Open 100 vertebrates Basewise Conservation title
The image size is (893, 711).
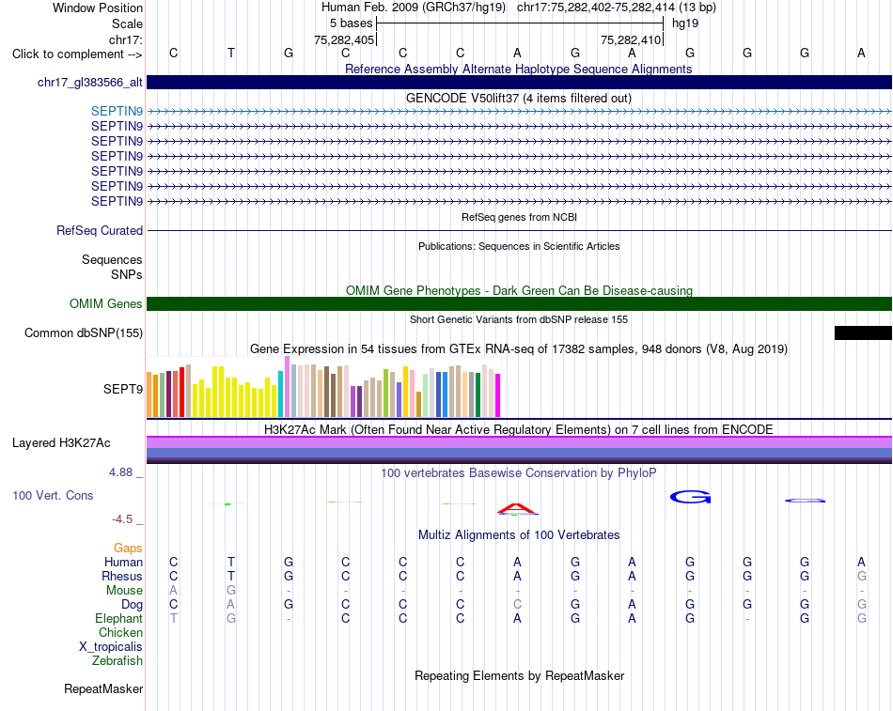[519, 472]
